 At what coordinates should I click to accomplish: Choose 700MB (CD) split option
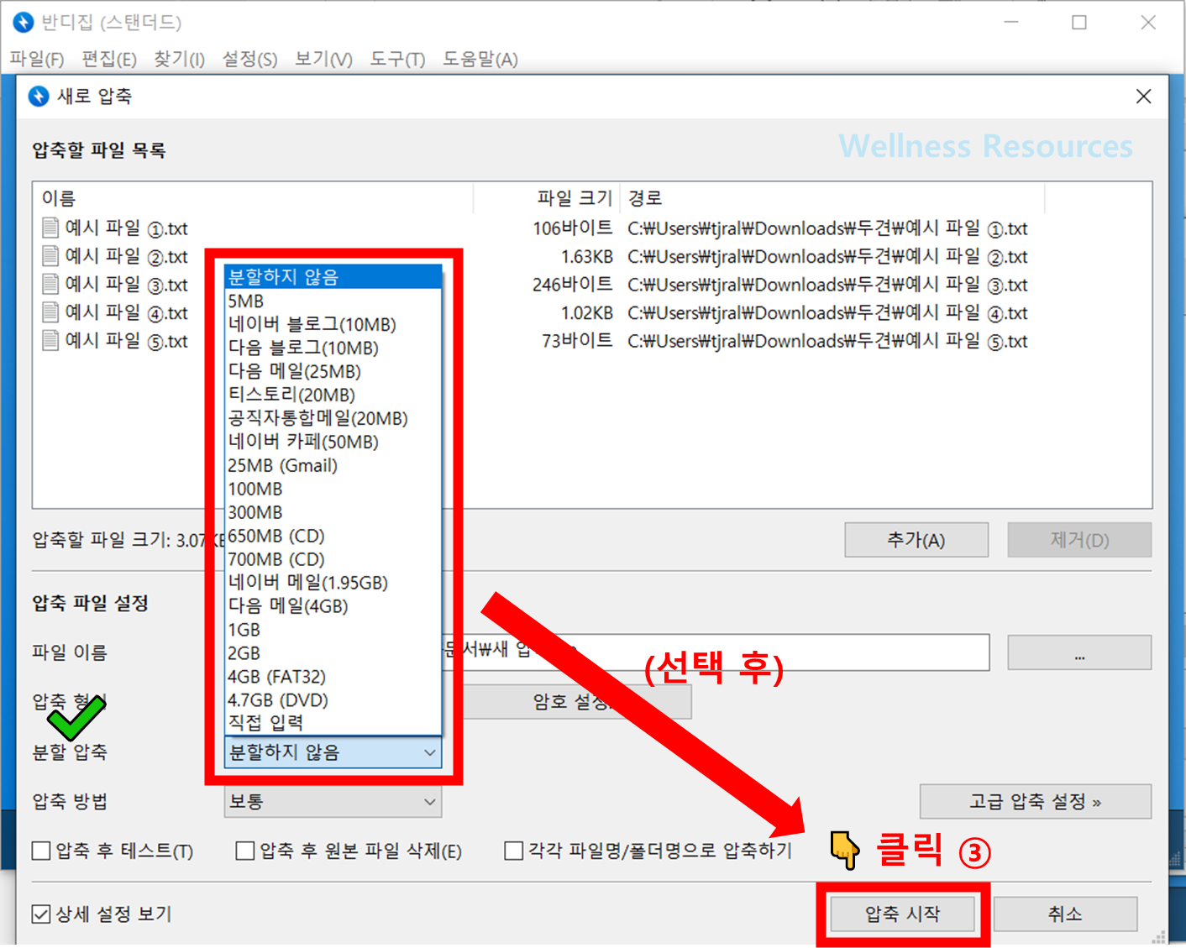333,559
